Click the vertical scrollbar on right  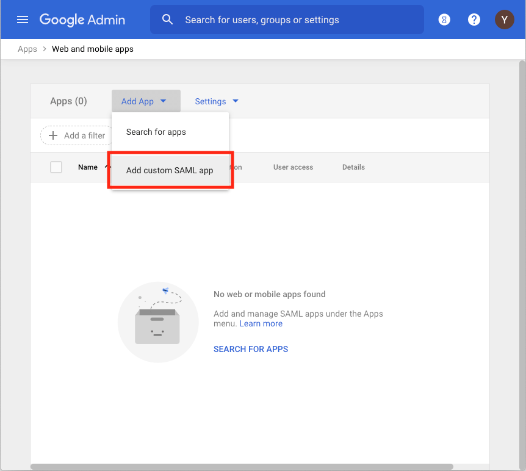(x=522, y=265)
